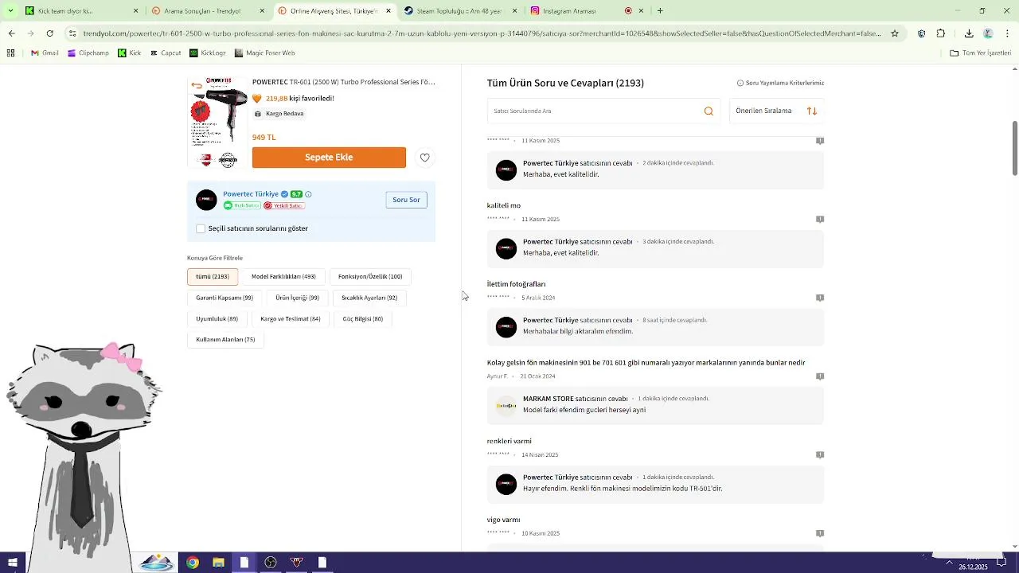This screenshot has width=1019, height=573.
Task: Open the Gmail bookmark
Action: tap(45, 53)
